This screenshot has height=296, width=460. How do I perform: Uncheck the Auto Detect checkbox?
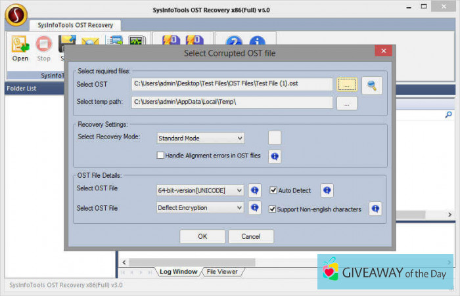click(x=273, y=190)
